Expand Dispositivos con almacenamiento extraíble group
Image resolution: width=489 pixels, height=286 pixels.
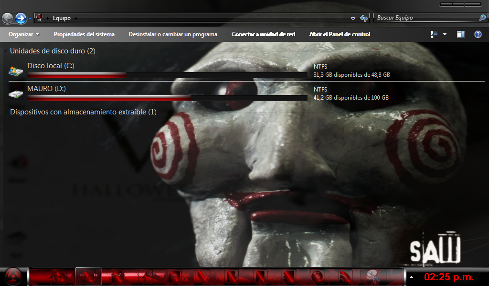[6, 112]
